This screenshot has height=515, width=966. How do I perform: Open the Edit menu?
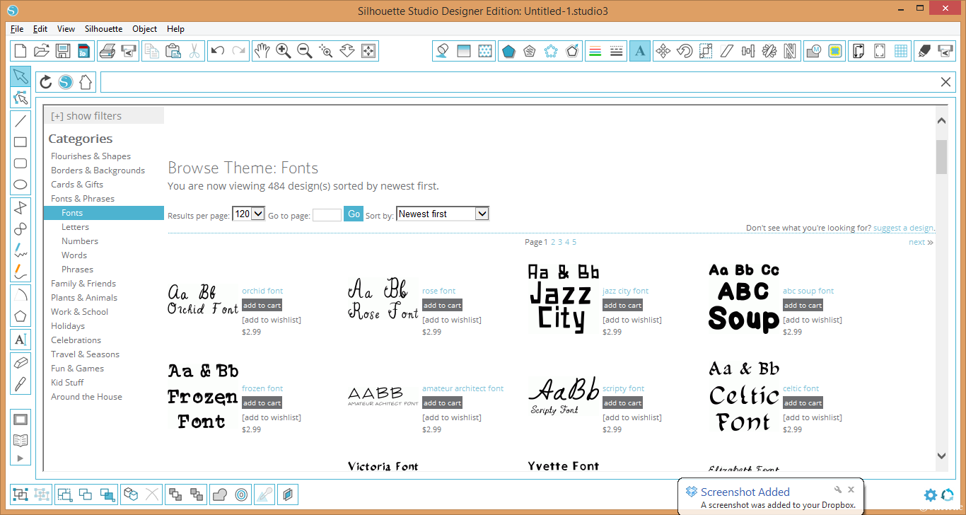[x=40, y=29]
